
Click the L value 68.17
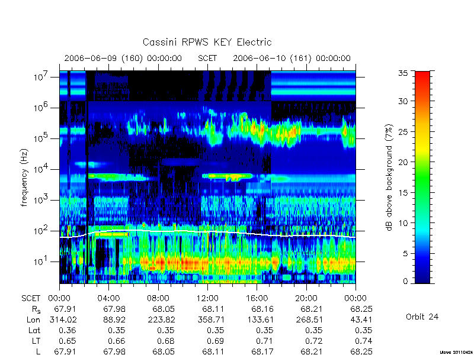click(262, 351)
